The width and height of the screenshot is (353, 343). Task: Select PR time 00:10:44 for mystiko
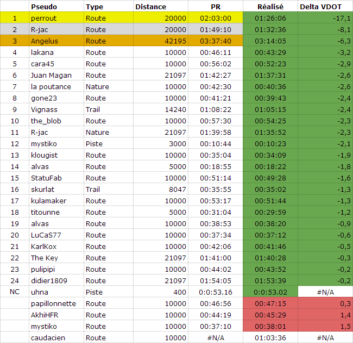pos(216,144)
